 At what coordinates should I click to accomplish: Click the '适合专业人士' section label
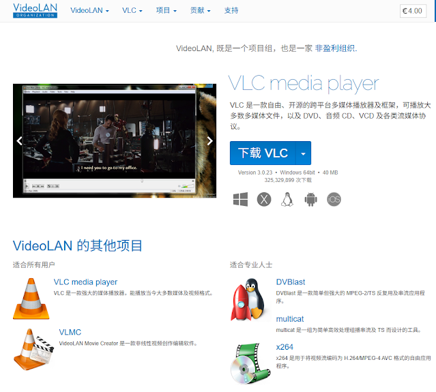(251, 265)
